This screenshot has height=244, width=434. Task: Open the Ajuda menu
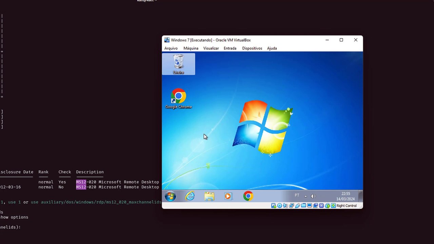(x=272, y=48)
